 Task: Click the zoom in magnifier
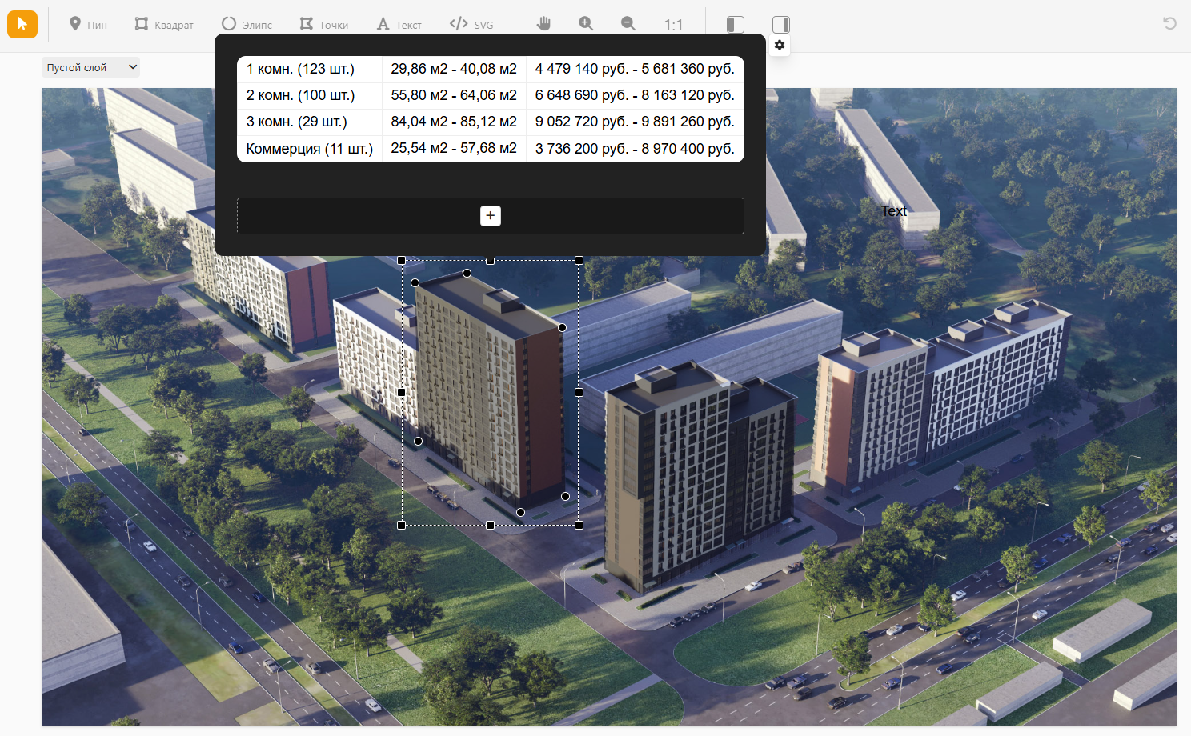click(x=586, y=24)
